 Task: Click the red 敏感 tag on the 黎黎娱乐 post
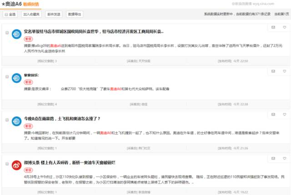click(x=28, y=82)
